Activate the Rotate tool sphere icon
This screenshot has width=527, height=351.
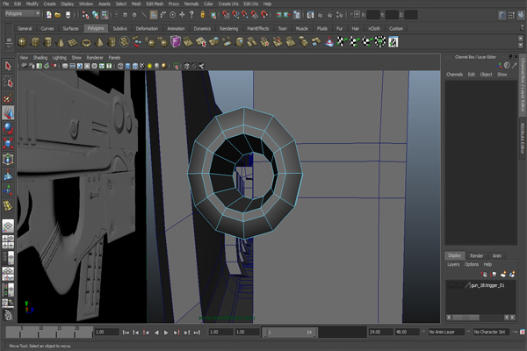(x=8, y=128)
